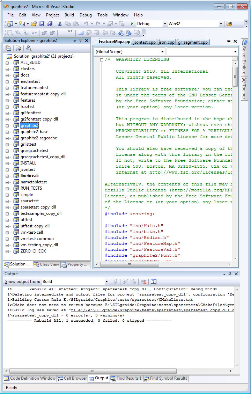The height and width of the screenshot is (394, 251).
Task: Click the Increase Indent icon
Action: (52, 33)
